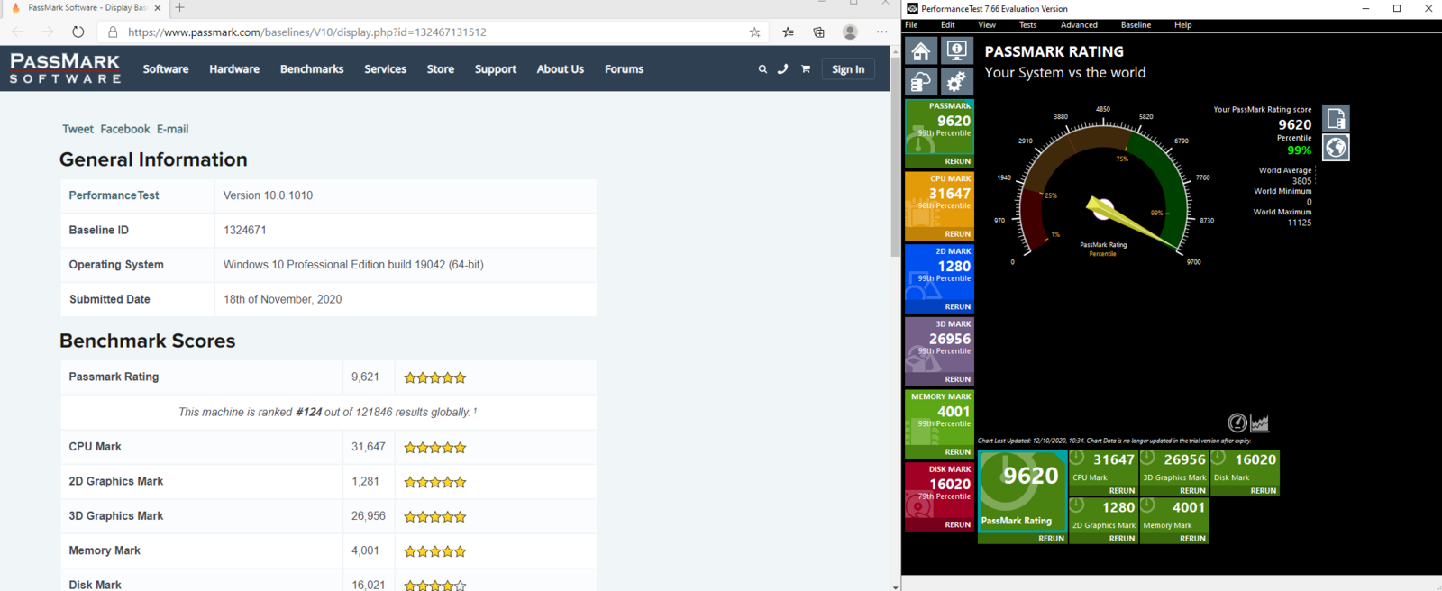Click the phone icon in the PassMark header

coord(782,68)
